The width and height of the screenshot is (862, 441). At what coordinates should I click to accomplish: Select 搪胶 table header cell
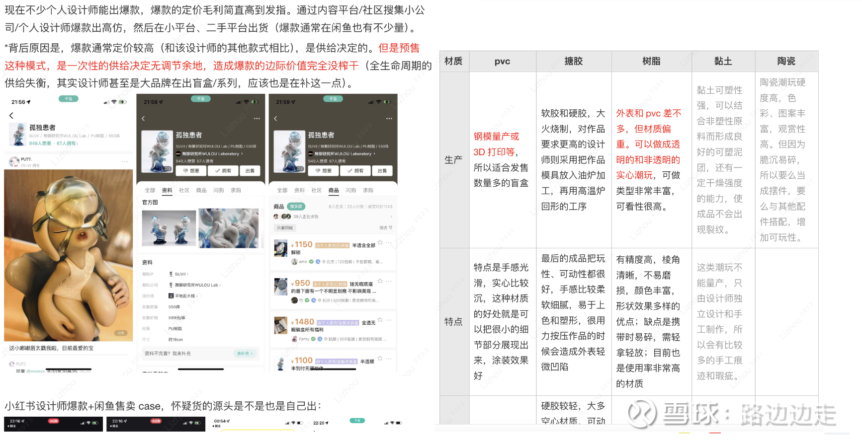click(574, 61)
